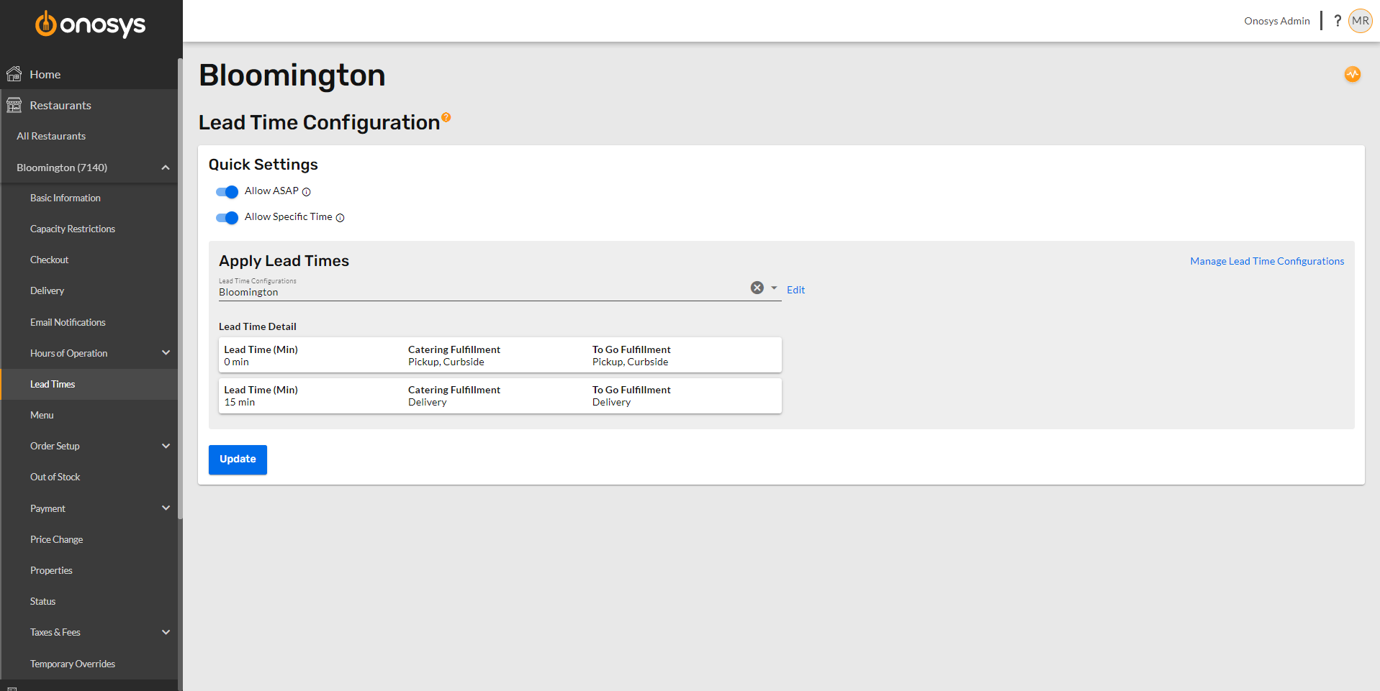Expand the Taxes & Fees section
1380x691 pixels.
pyautogui.click(x=55, y=632)
